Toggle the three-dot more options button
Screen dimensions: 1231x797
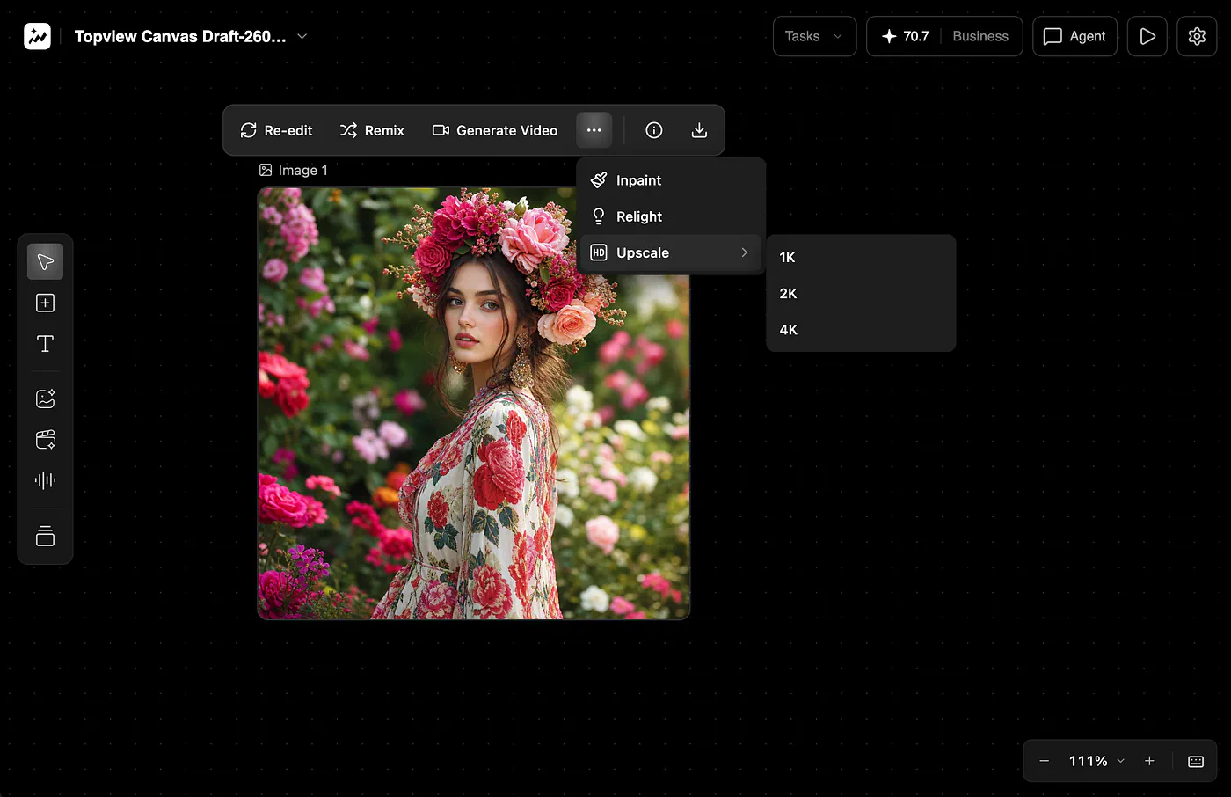(x=594, y=130)
